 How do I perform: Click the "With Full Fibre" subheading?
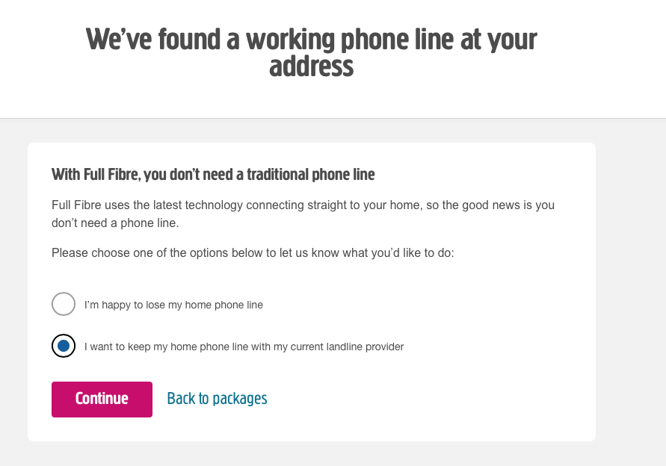(212, 174)
